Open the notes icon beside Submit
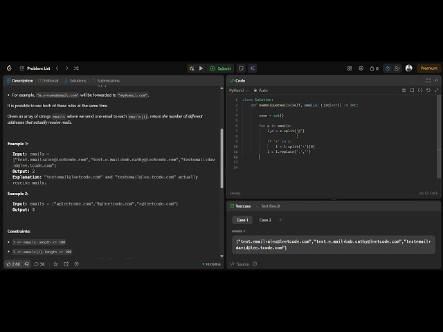 click(241, 68)
